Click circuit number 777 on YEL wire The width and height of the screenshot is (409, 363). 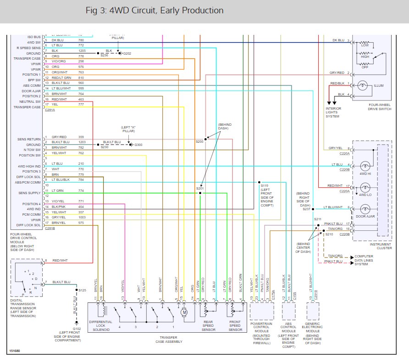click(81, 105)
